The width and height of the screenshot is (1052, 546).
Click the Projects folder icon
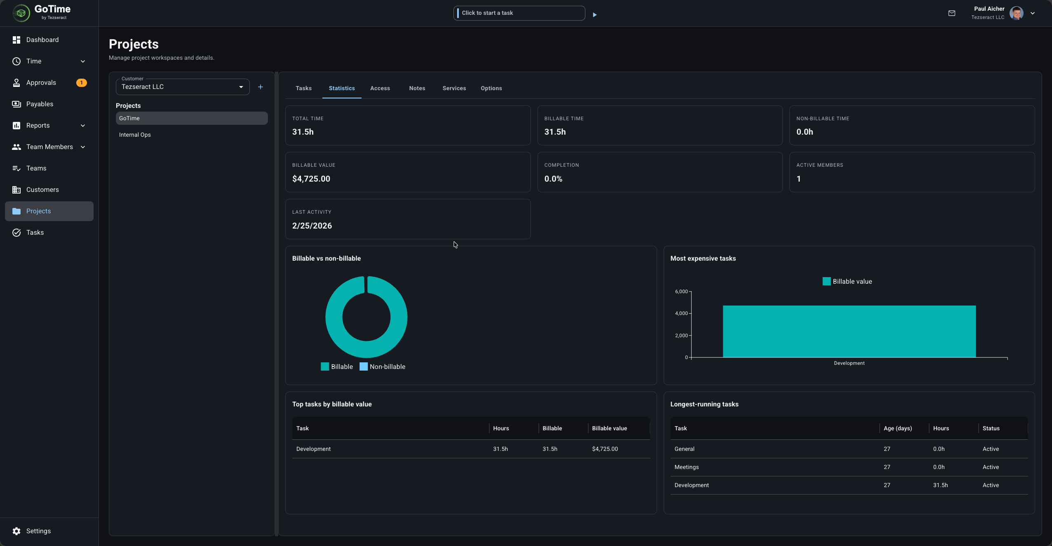click(16, 211)
